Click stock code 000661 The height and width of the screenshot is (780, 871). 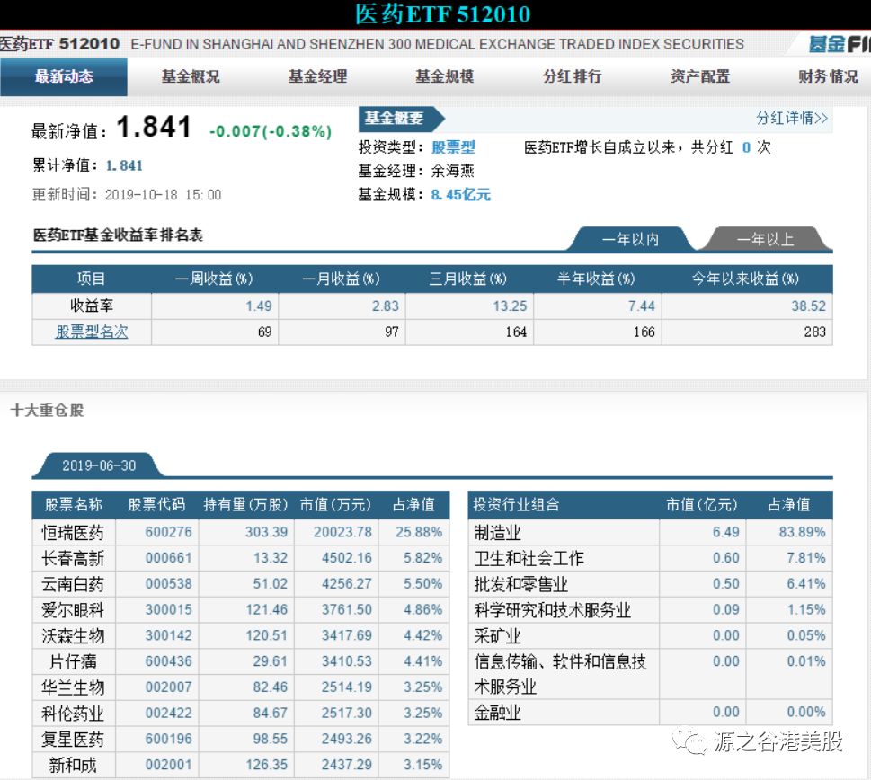[168, 558]
